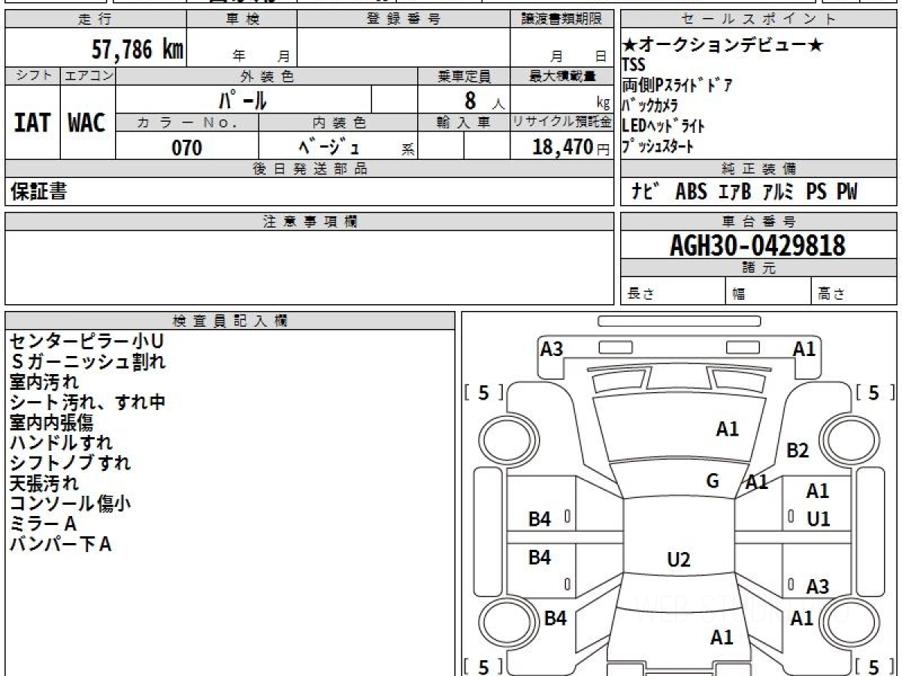The height and width of the screenshot is (676, 902).
Task: Click the 走行 header cell
Action: click(x=95, y=20)
